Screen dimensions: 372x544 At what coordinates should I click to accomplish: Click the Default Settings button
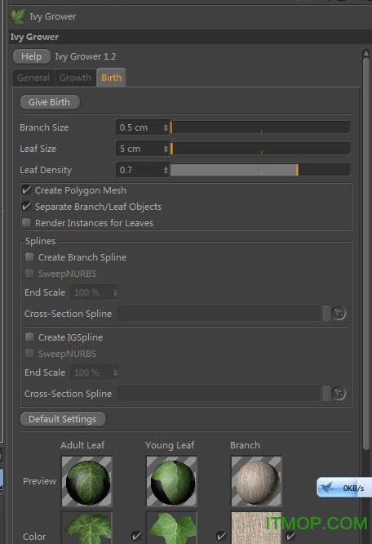tap(63, 419)
